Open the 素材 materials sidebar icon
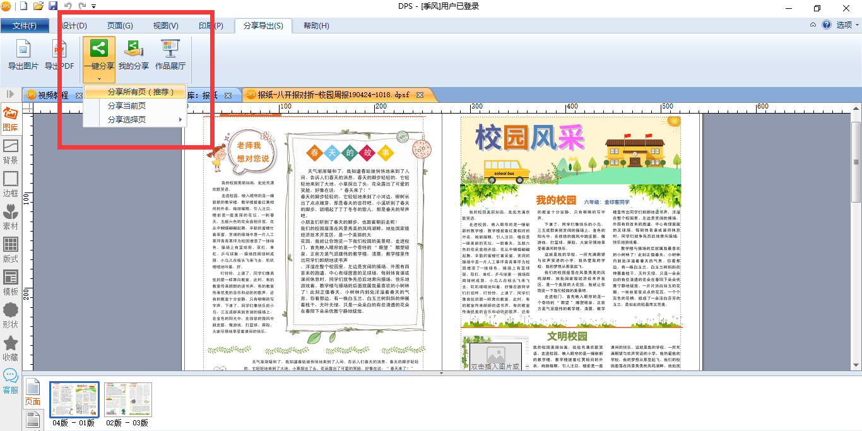 [11, 218]
